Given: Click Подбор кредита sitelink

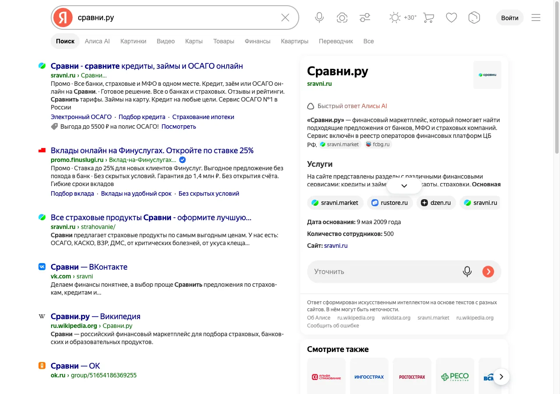Looking at the screenshot, I should pyautogui.click(x=142, y=117).
